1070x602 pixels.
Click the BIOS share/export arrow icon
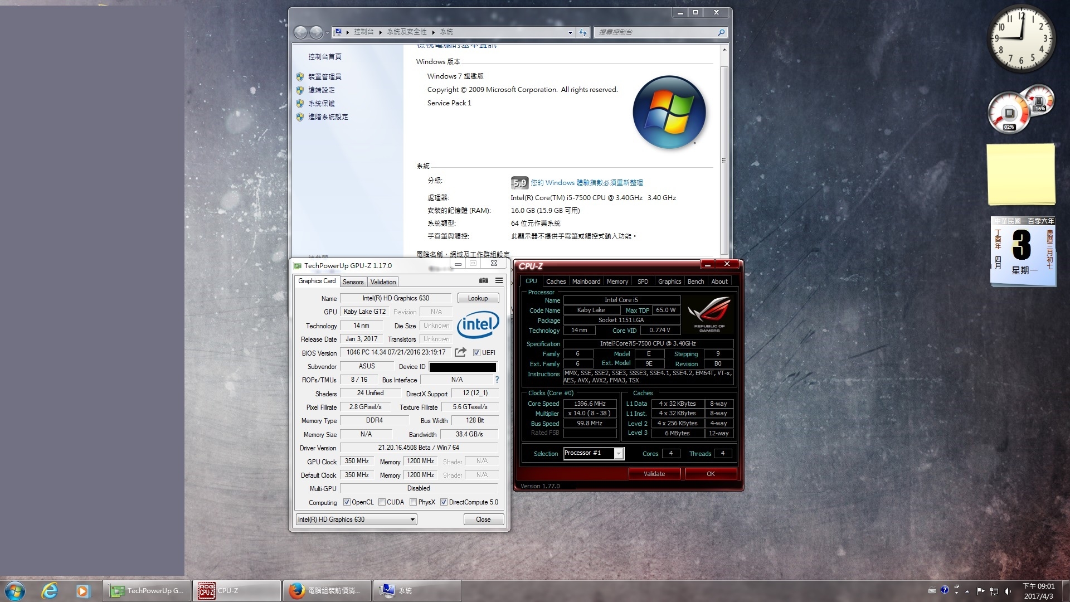[460, 352]
